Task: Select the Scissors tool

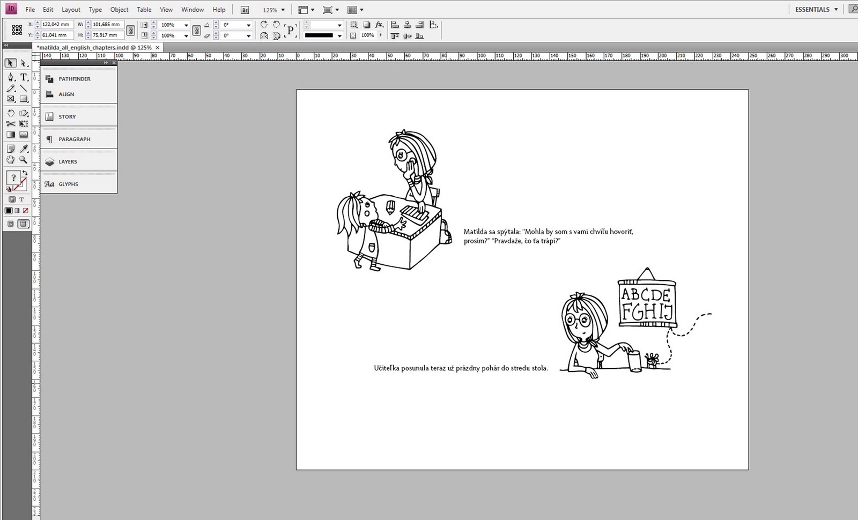Action: coord(10,124)
